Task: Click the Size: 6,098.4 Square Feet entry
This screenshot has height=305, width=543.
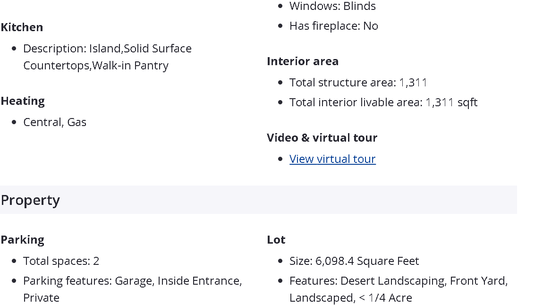Action: tap(354, 261)
